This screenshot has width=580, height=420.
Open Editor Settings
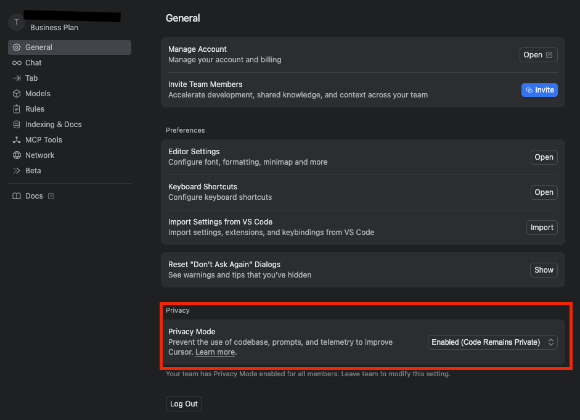pos(544,157)
